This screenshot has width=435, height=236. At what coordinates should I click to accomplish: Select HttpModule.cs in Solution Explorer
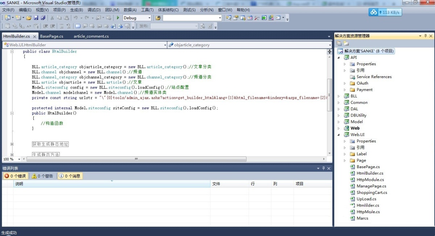(370, 180)
